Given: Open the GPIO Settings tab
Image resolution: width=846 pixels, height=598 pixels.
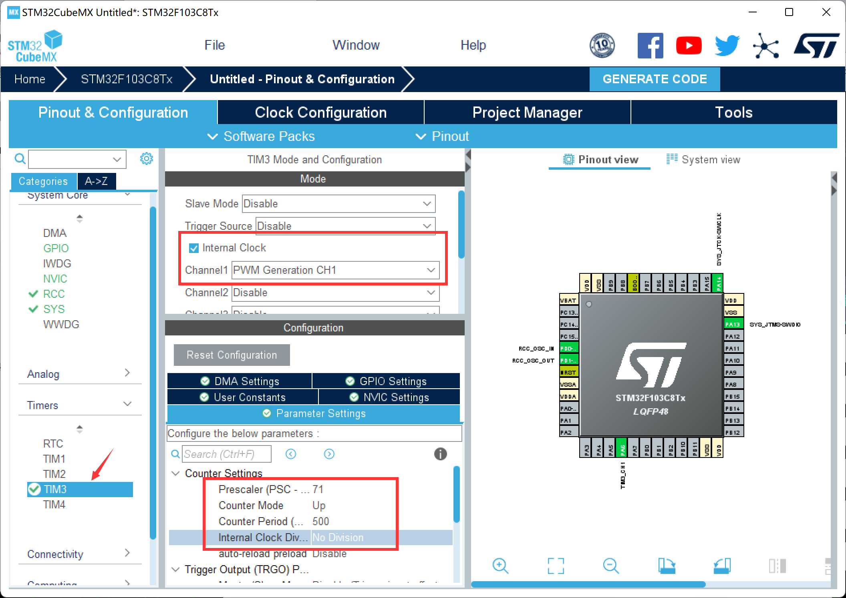Looking at the screenshot, I should tap(386, 381).
